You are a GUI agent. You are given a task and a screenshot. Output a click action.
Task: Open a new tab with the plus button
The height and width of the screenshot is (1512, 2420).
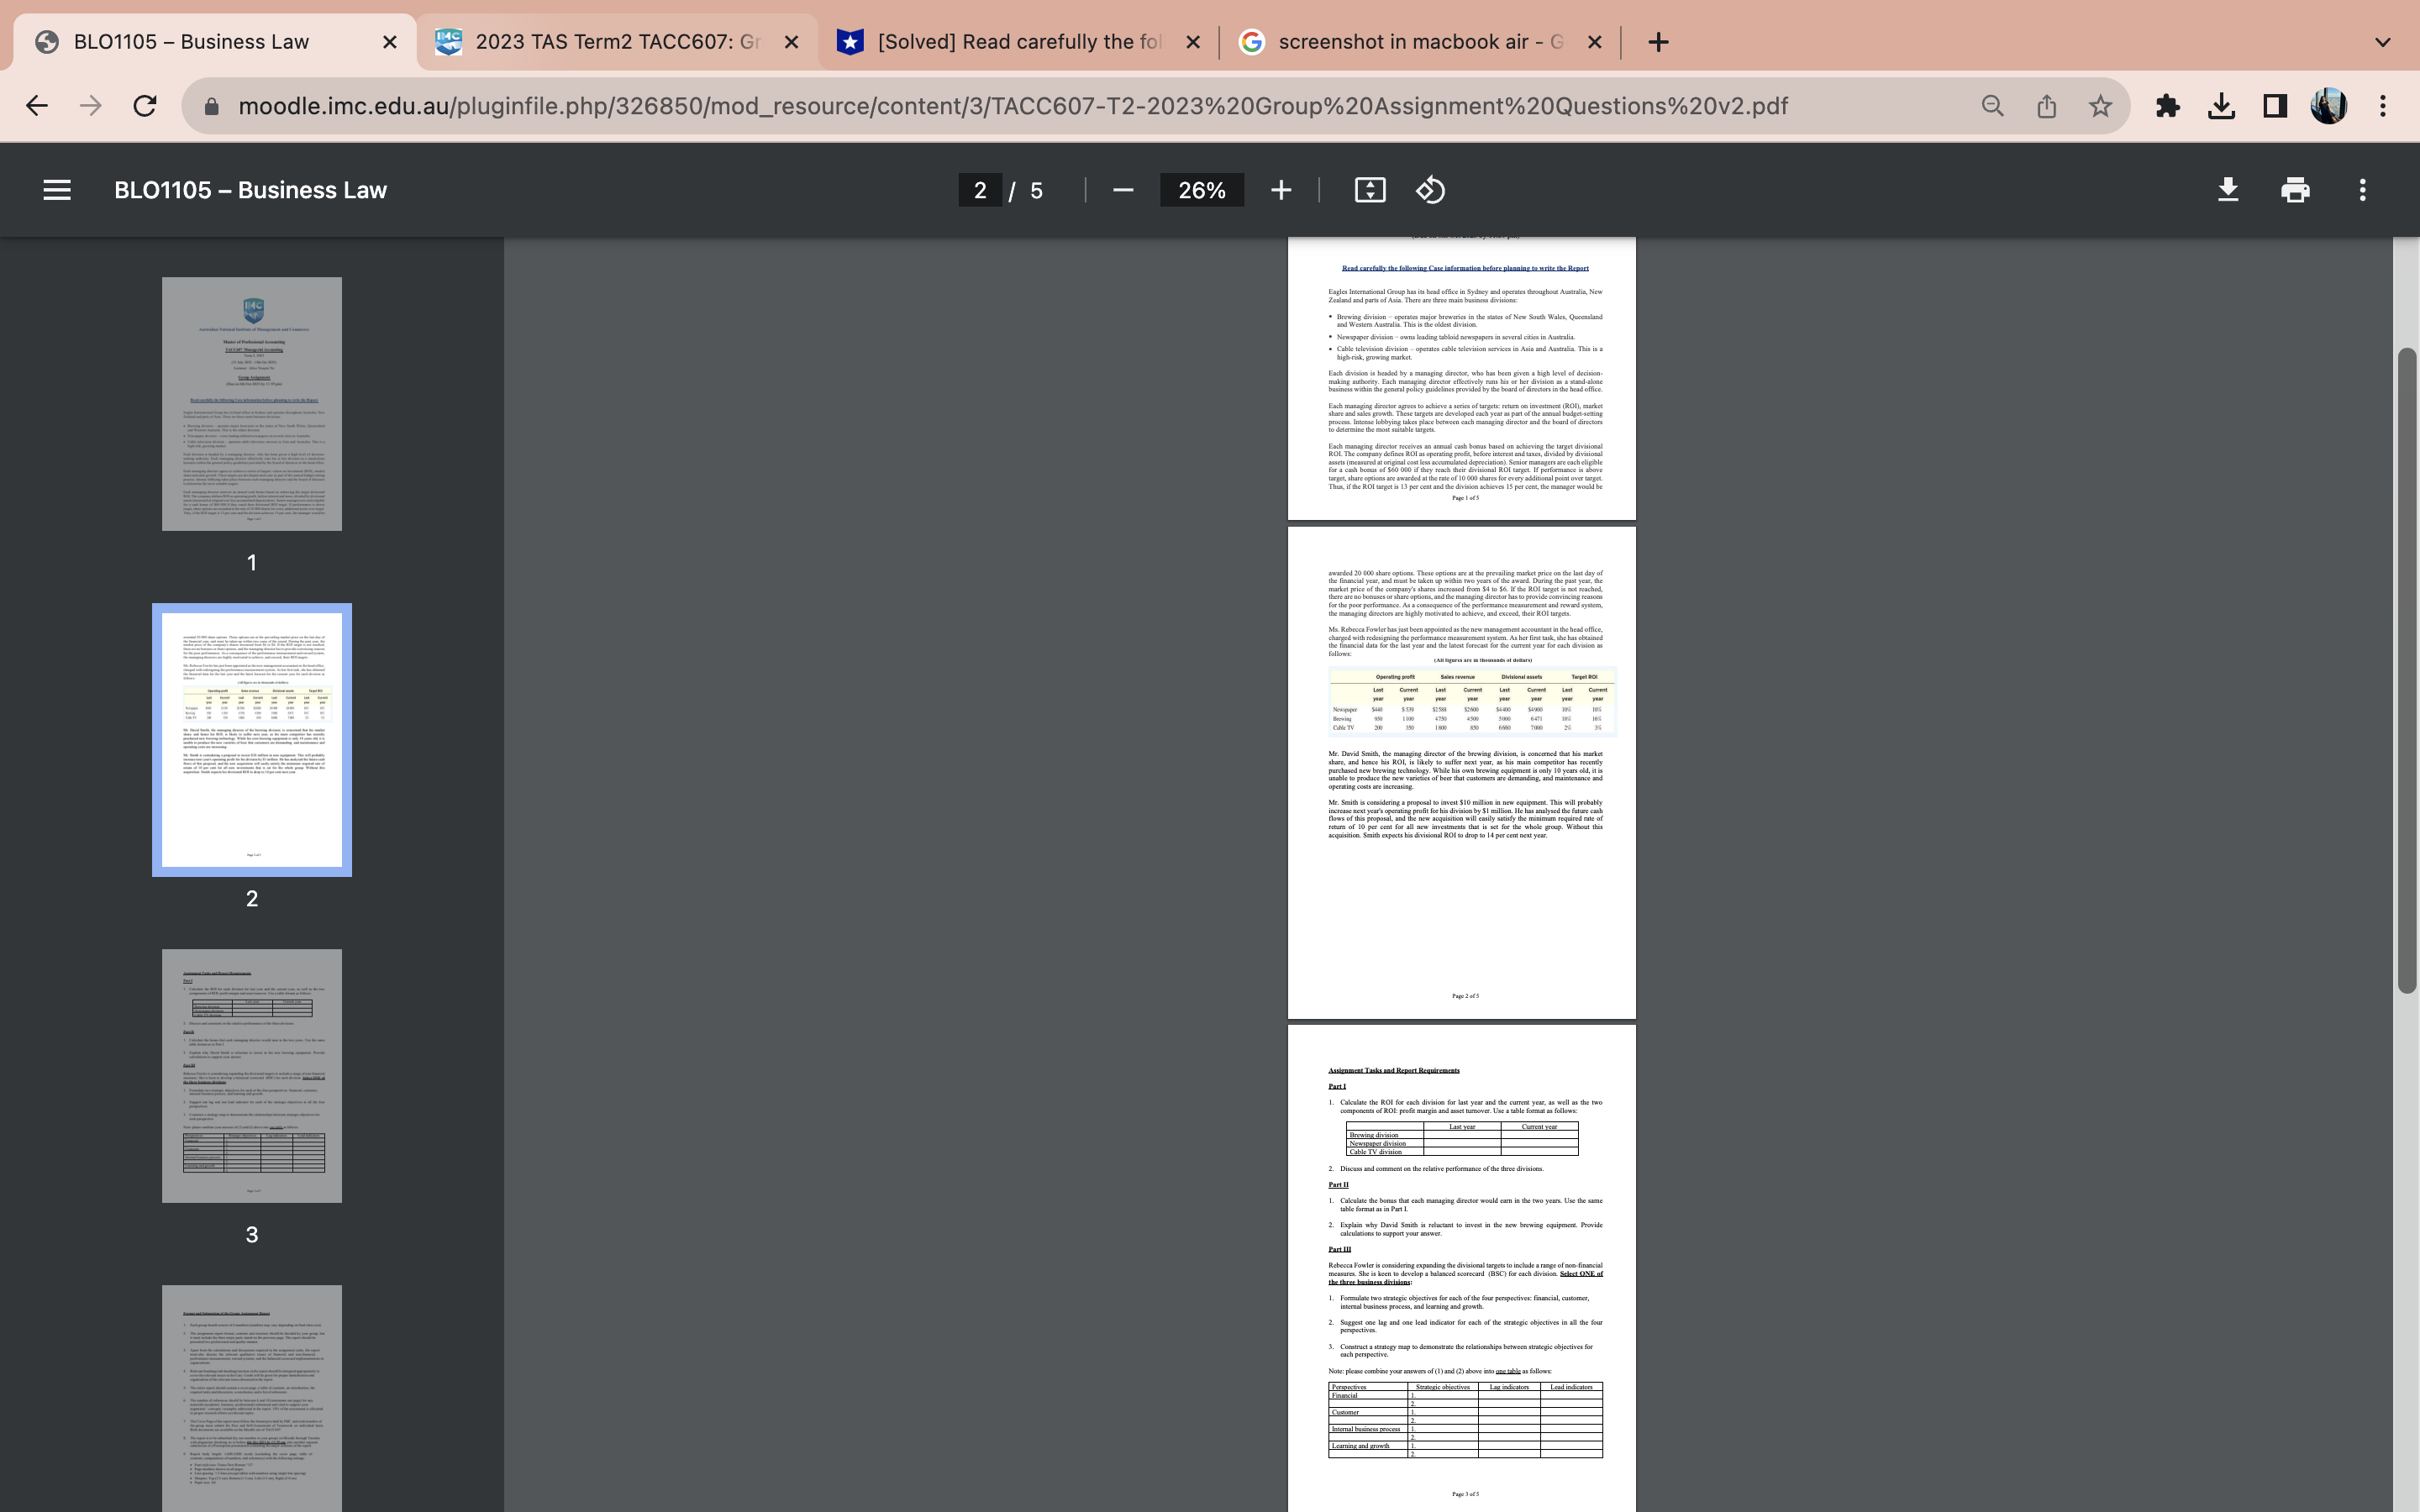click(x=1657, y=42)
